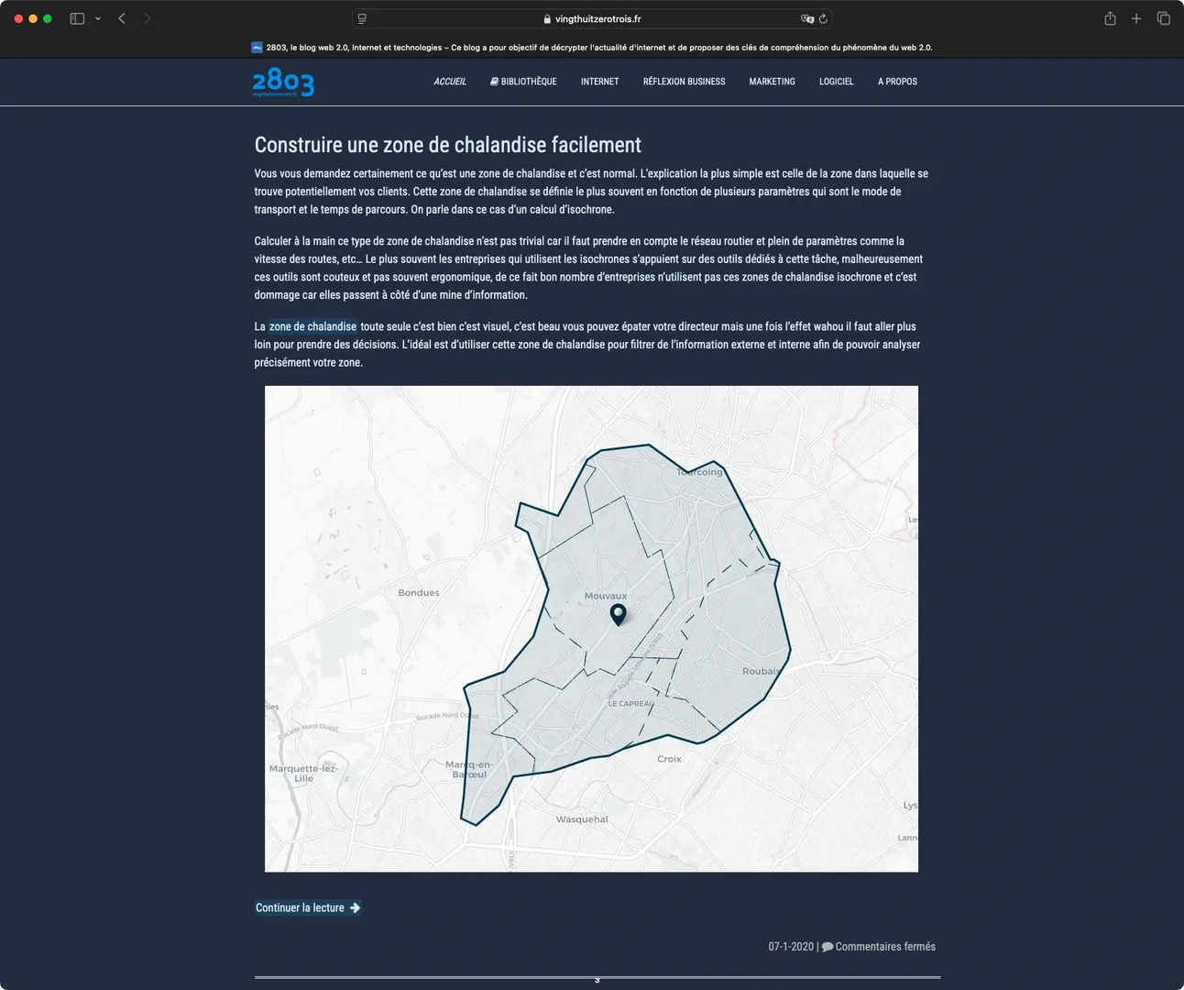Image resolution: width=1184 pixels, height=990 pixels.
Task: Select the 2803 blog tab
Action: [x=592, y=47]
